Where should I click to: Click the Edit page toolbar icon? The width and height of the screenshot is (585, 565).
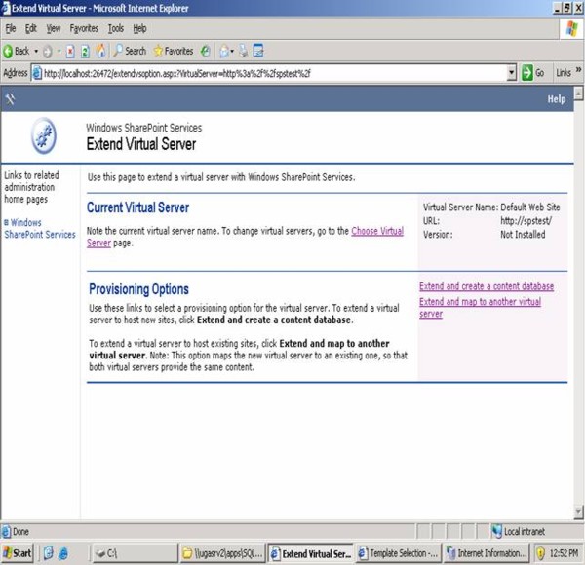[x=258, y=51]
